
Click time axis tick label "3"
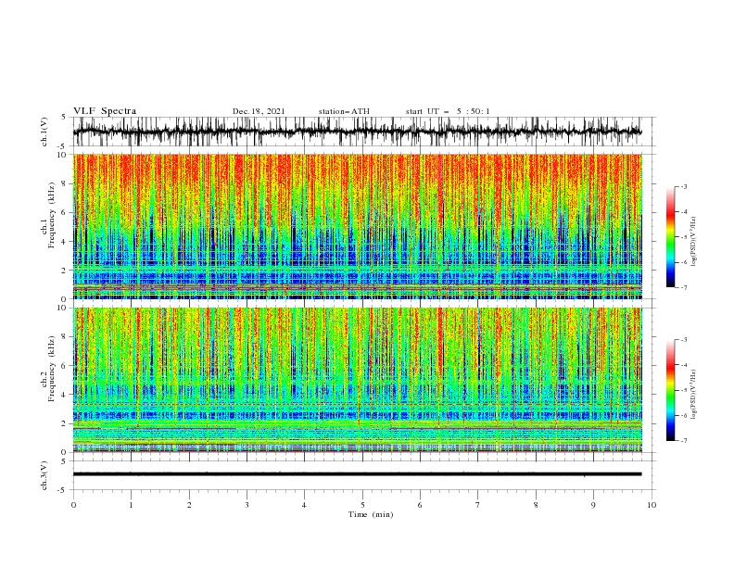point(247,505)
